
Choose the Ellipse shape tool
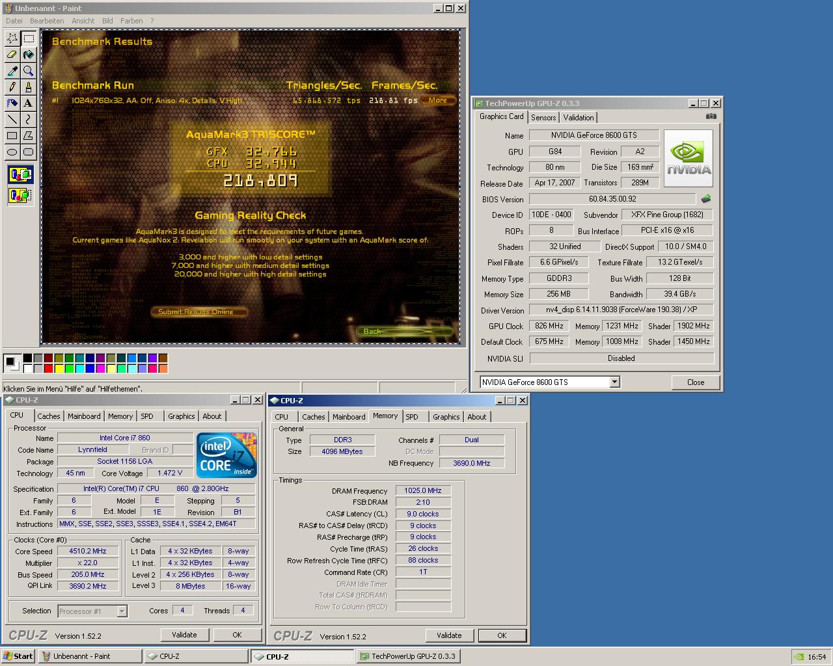12,152
